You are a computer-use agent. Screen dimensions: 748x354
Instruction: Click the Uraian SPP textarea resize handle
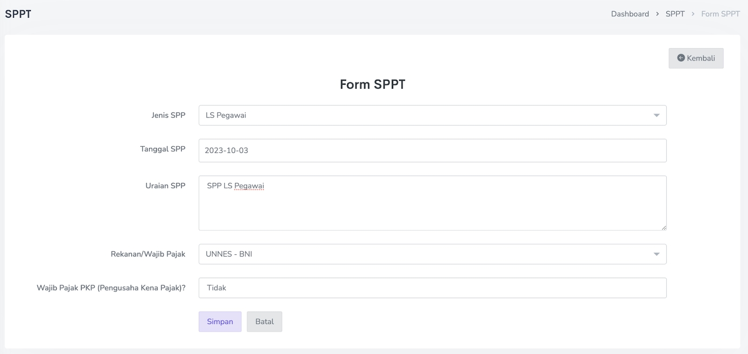pos(664,228)
